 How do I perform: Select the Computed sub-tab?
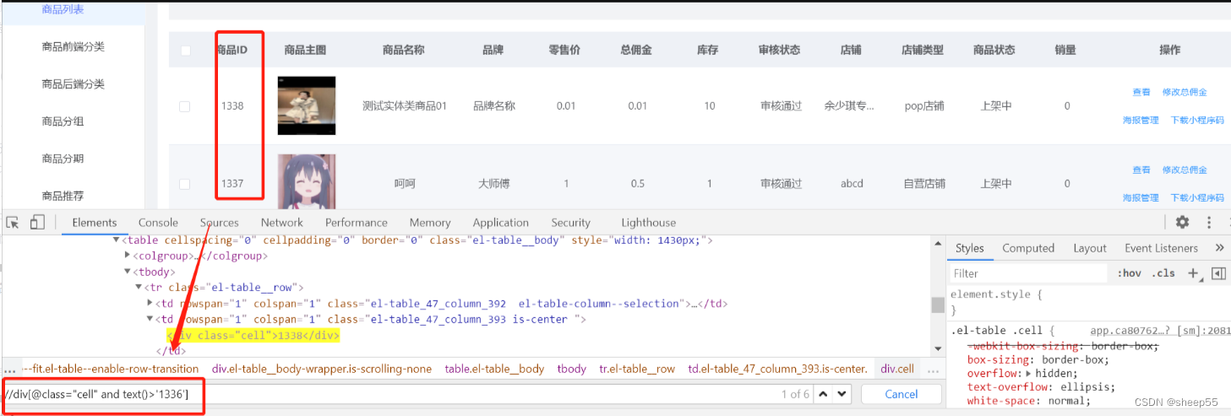pyautogui.click(x=1028, y=248)
